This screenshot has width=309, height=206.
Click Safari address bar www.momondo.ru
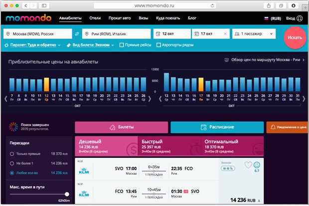[154, 5]
